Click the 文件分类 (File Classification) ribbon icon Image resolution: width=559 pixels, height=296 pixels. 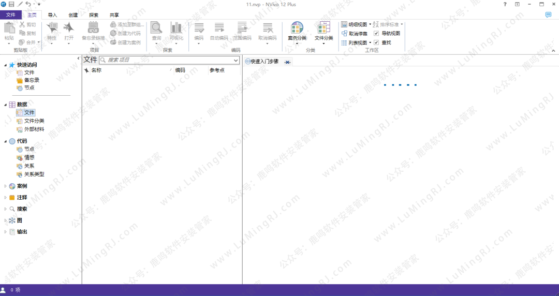pyautogui.click(x=324, y=28)
